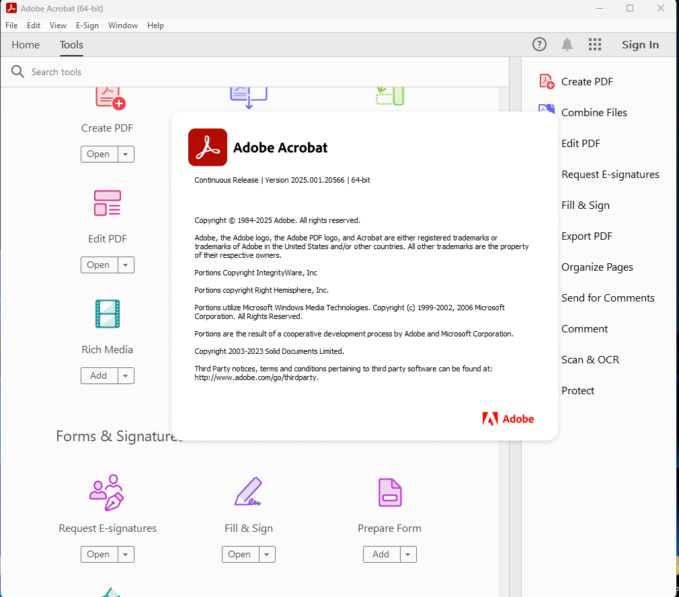Select the Rich Media filmstrip icon

(108, 314)
